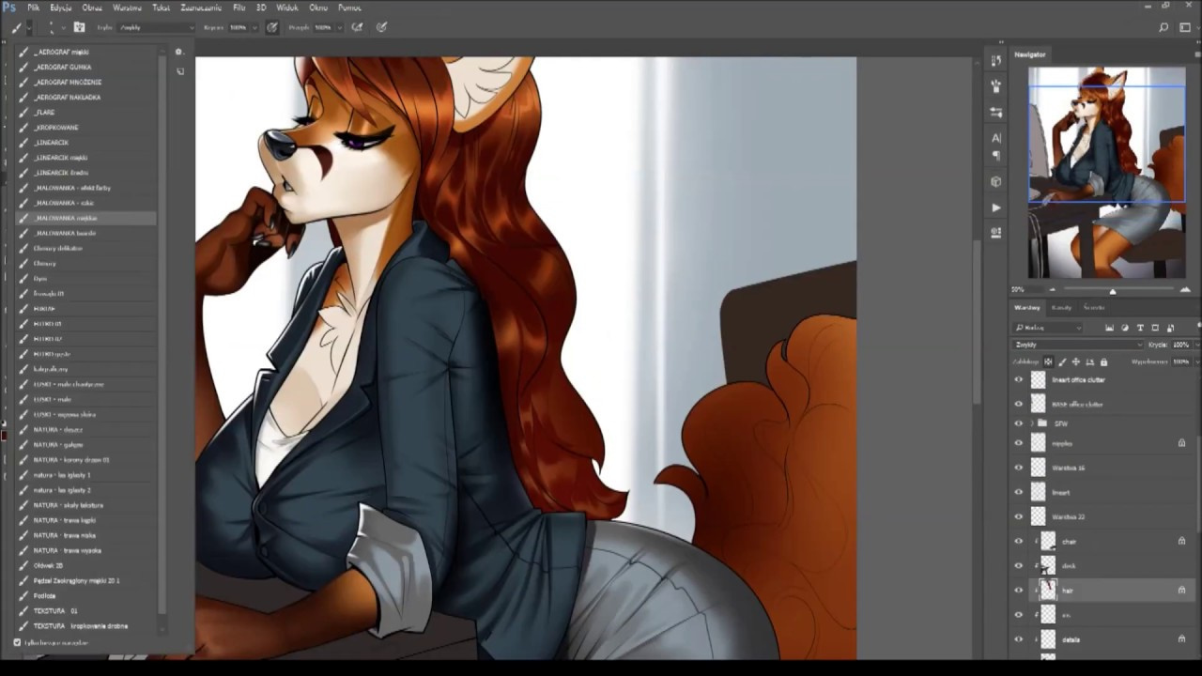Hide the Warstwa 16 layer
The height and width of the screenshot is (676, 1202).
pyautogui.click(x=1019, y=468)
